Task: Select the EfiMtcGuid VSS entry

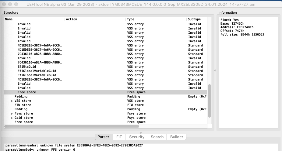Action: click(106, 67)
